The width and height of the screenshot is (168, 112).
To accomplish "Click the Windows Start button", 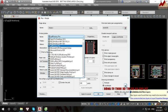I will point(3,109).
